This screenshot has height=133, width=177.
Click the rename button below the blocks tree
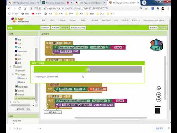(20, 109)
